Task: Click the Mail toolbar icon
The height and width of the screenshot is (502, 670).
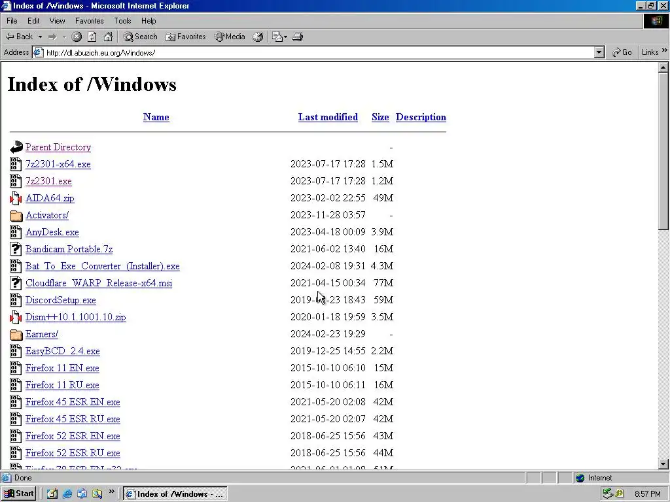Action: [277, 37]
